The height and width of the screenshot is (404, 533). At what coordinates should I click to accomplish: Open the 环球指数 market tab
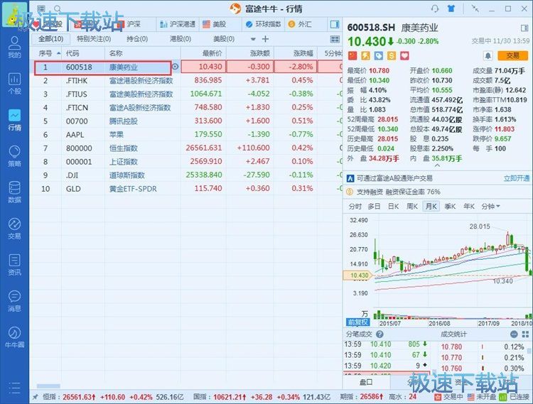coord(264,24)
